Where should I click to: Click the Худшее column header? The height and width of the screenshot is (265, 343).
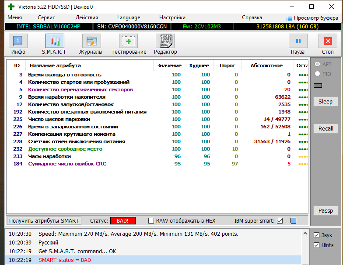[x=199, y=65]
